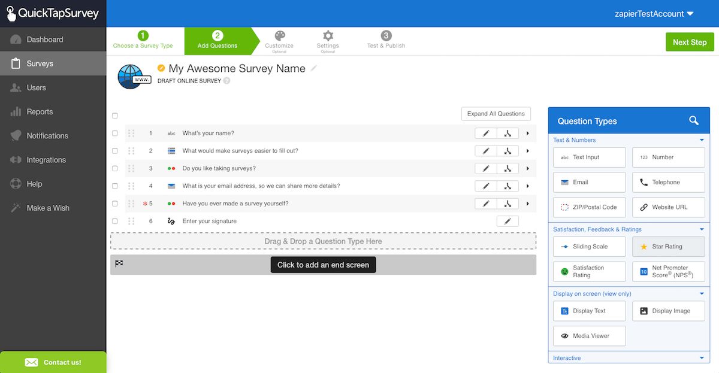
Task: Tick the checkbox for question 4
Action: [115, 186]
